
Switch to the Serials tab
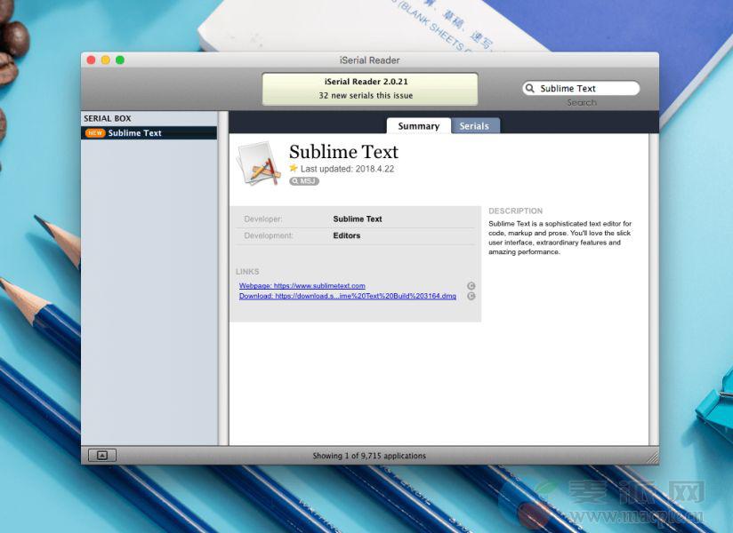pos(474,126)
